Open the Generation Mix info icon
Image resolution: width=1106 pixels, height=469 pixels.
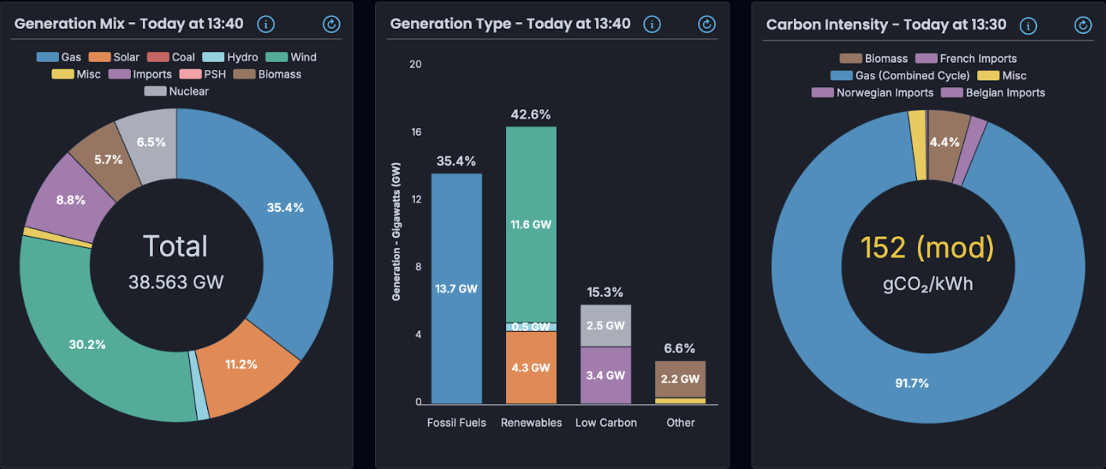(x=266, y=24)
